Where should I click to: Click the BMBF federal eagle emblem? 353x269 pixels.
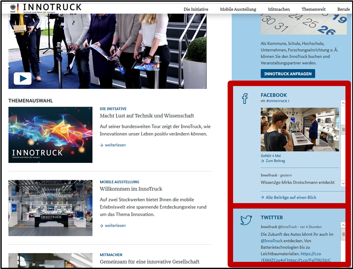point(13,7)
